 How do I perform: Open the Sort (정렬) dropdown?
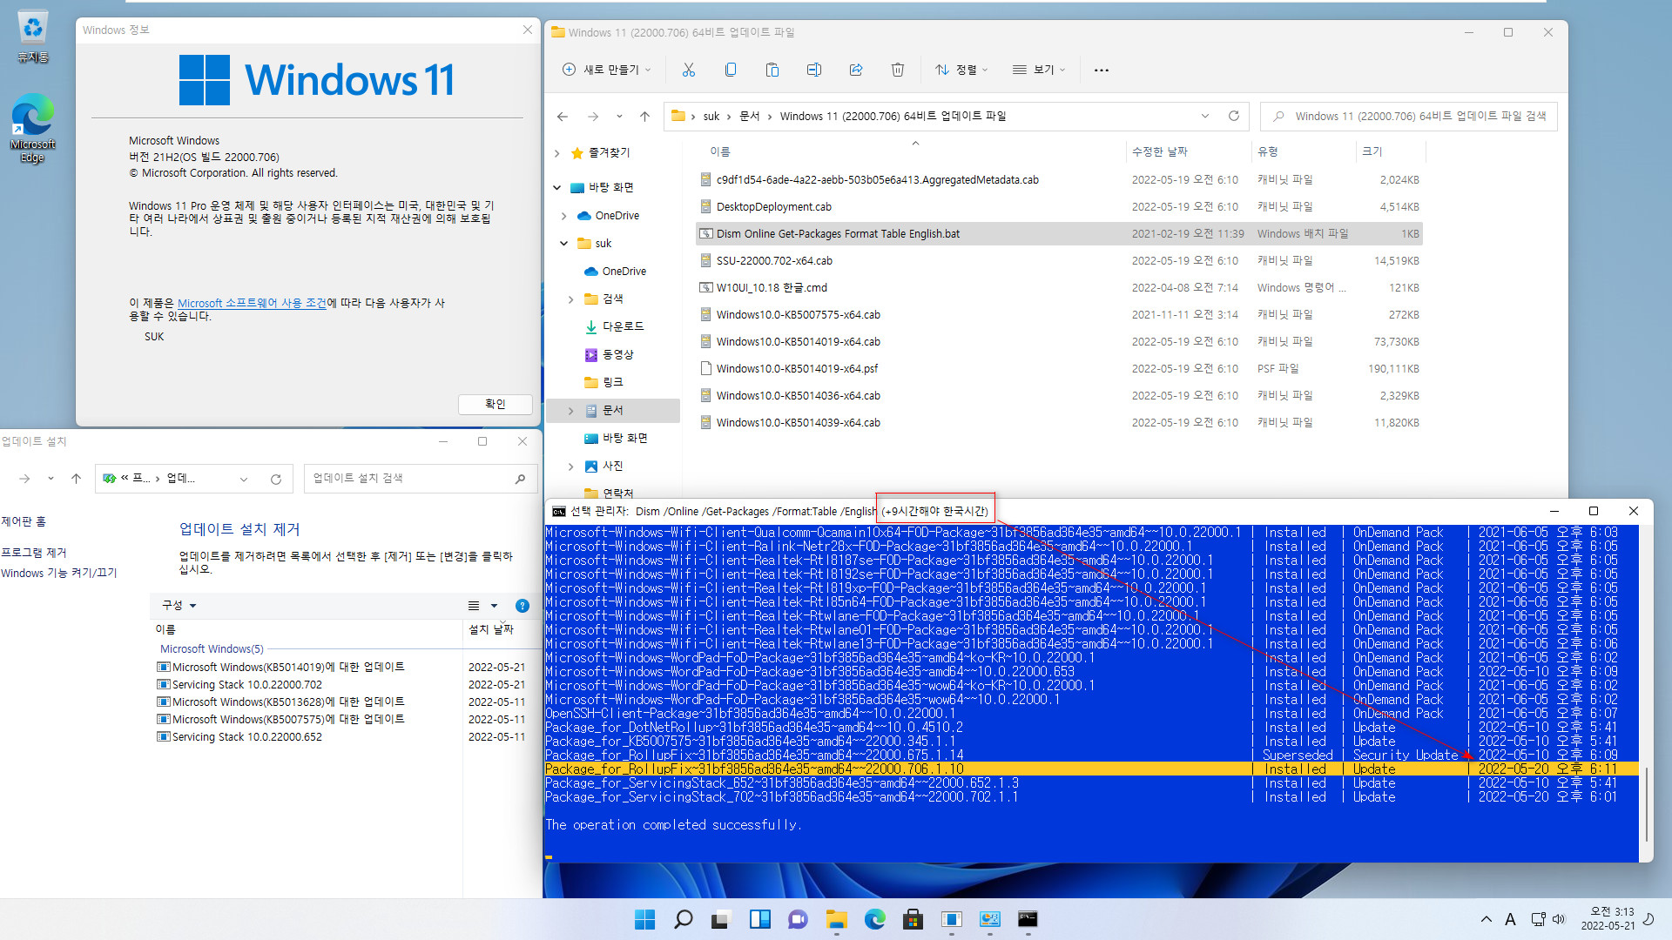click(962, 70)
